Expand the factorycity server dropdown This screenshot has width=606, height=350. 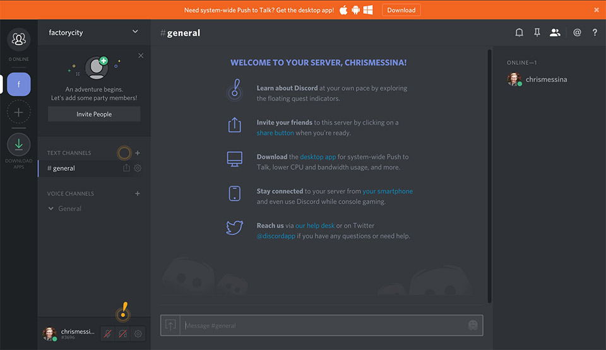[x=135, y=32]
